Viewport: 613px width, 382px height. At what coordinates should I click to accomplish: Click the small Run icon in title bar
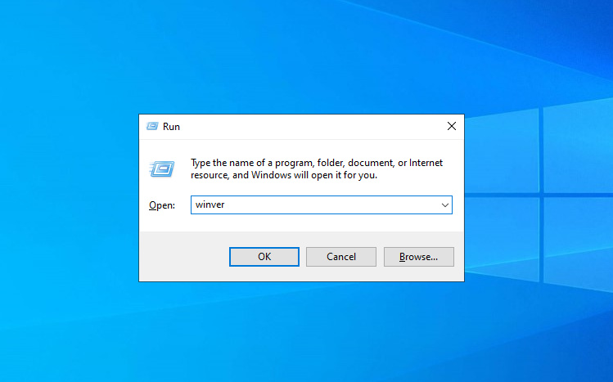click(152, 126)
